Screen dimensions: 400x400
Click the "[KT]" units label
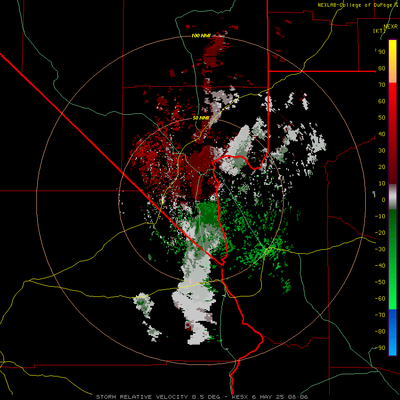380,31
